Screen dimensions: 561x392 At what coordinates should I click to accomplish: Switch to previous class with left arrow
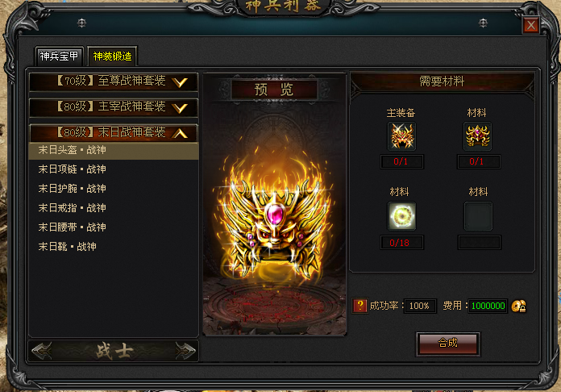41,351
